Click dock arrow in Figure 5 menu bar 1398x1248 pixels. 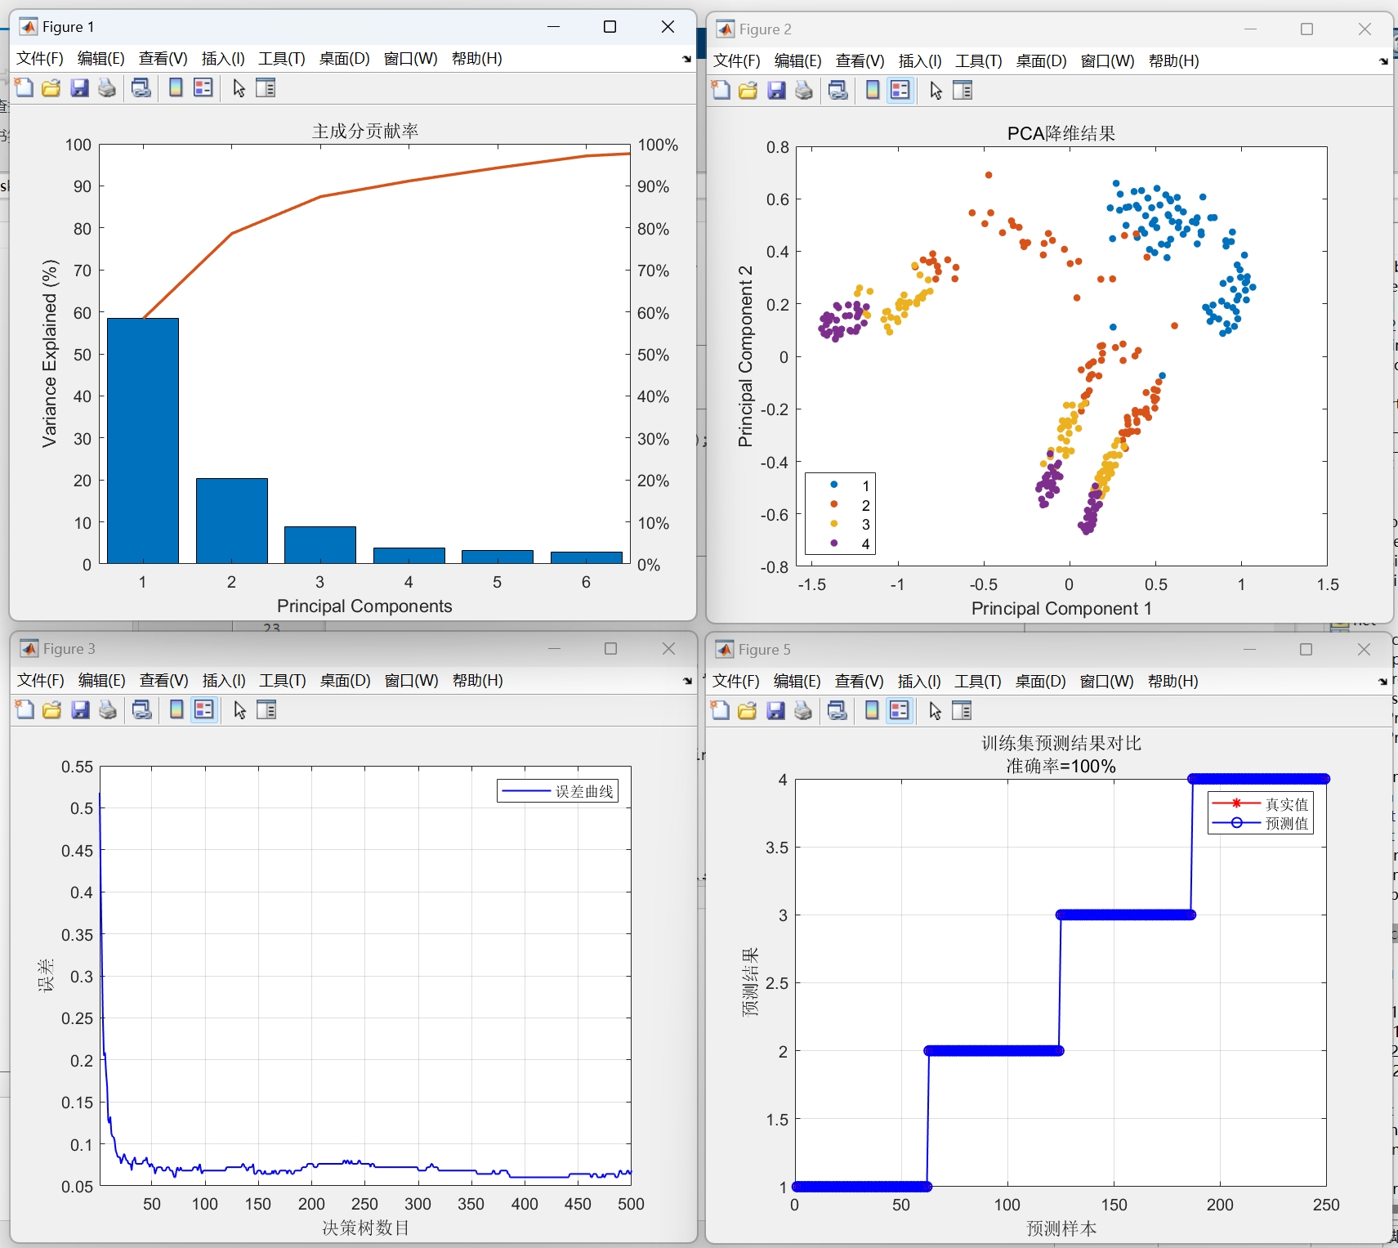click(1382, 682)
